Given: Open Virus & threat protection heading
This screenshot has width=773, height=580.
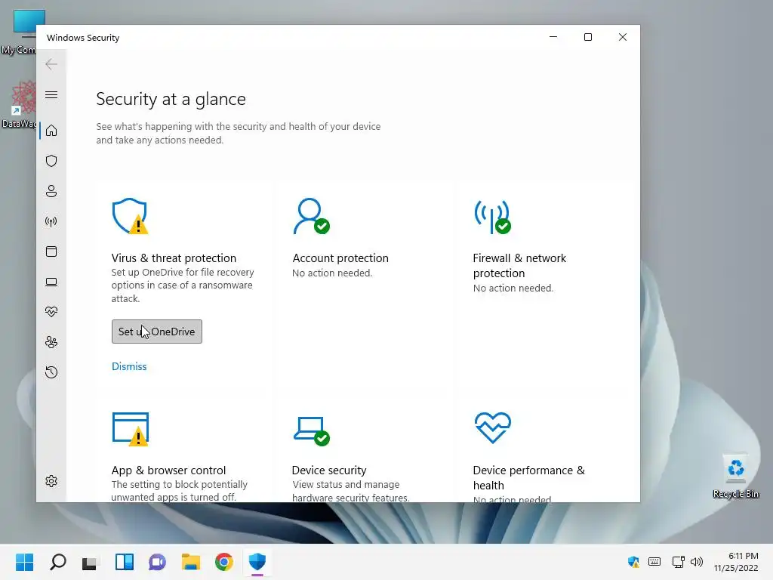Looking at the screenshot, I should coord(174,258).
